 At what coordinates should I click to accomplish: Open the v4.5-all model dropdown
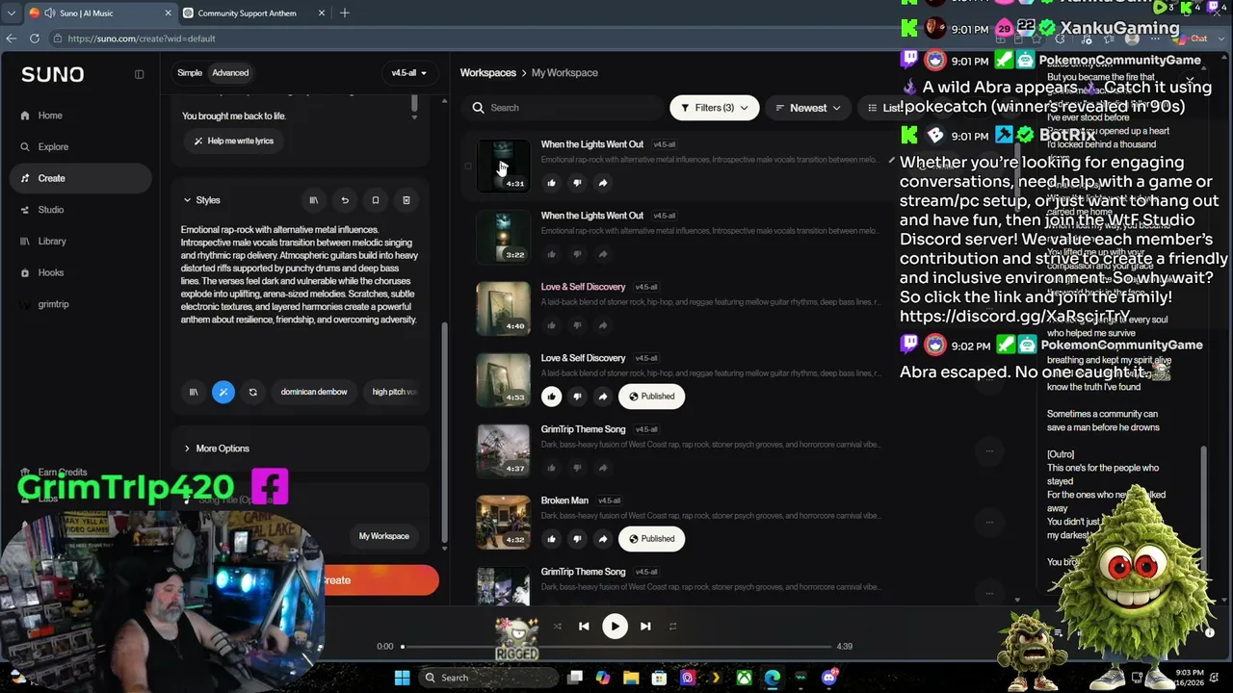(408, 73)
